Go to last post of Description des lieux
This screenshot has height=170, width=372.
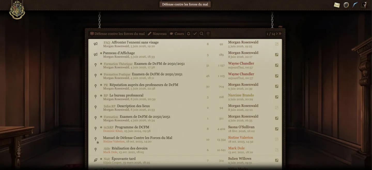point(277,108)
